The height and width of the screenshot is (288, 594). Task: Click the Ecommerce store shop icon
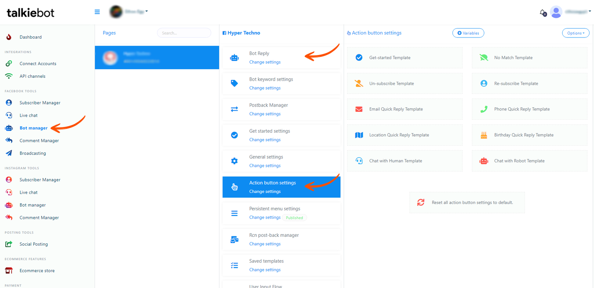point(9,271)
